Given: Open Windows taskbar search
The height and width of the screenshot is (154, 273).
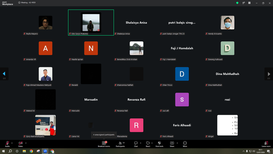Looking at the screenshot, I should [x=10, y=151].
